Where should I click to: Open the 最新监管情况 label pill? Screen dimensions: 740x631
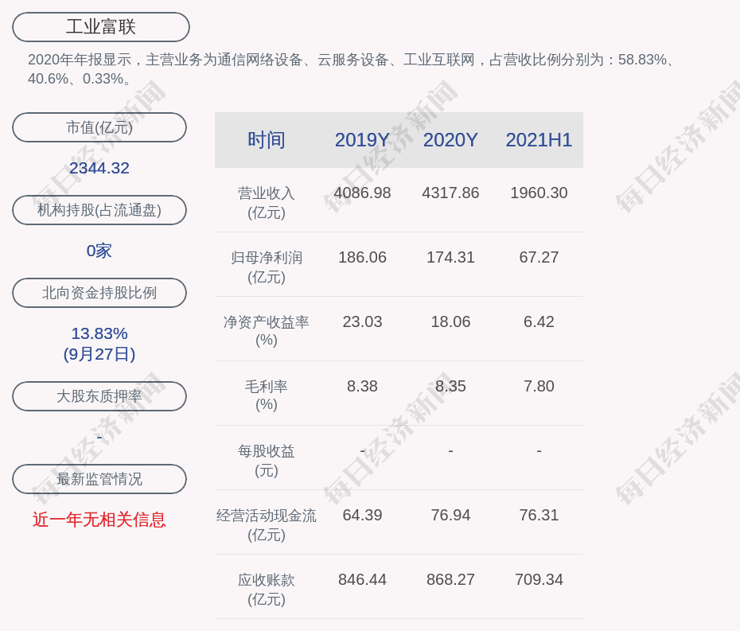[x=99, y=479]
